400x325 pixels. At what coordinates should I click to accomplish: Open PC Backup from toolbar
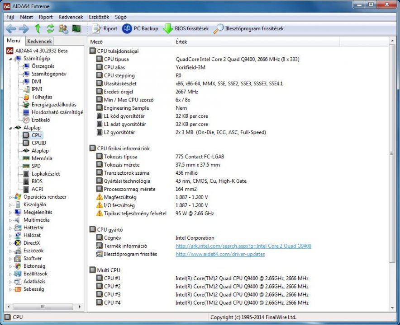140,28
